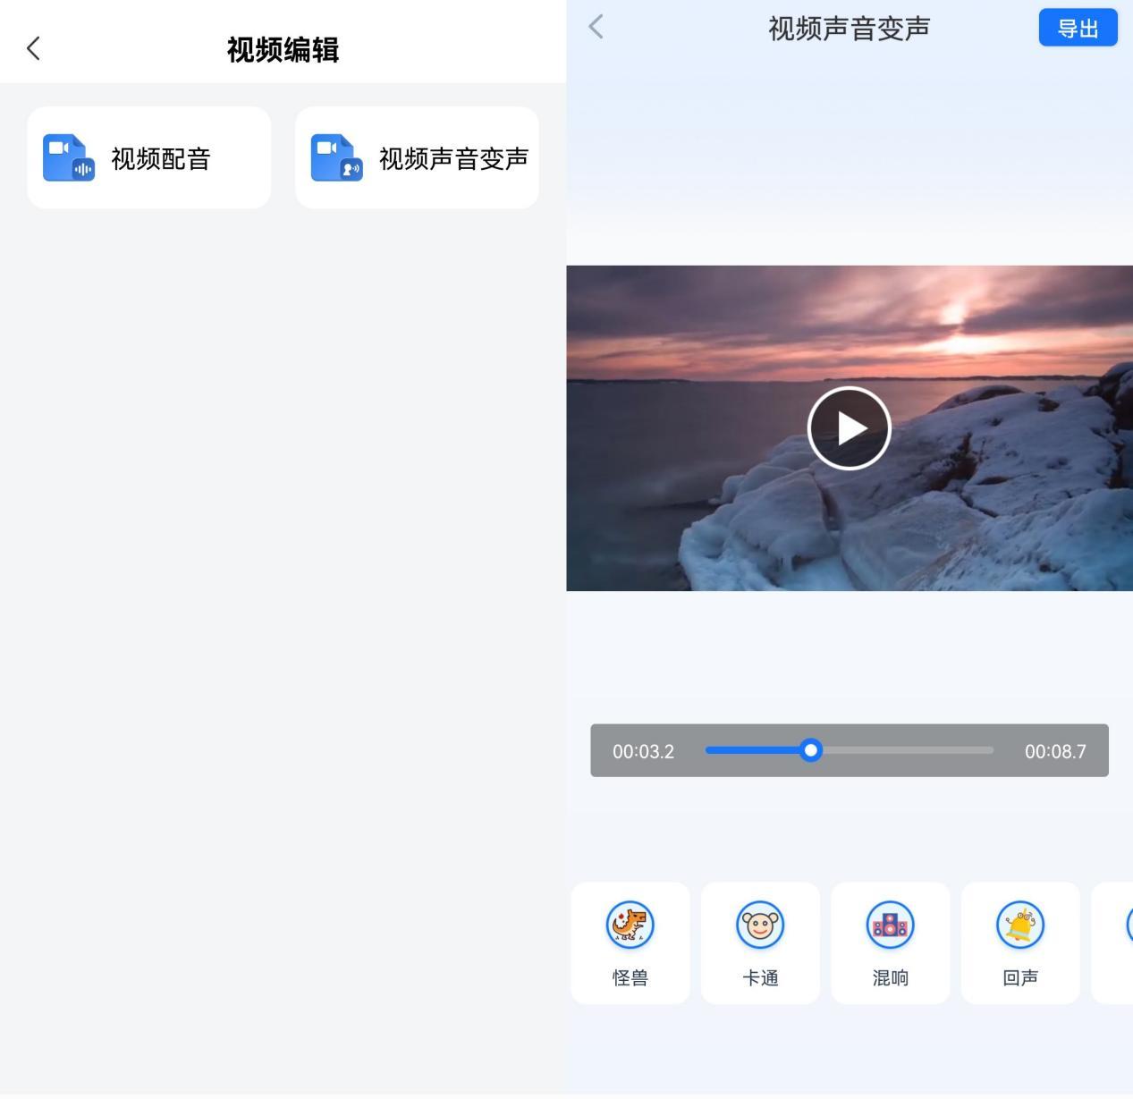Image resolution: width=1133 pixels, height=1099 pixels.
Task: Open the 视频配音 text label
Action: coord(161,159)
